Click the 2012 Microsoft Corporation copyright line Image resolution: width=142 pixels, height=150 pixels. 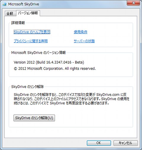(x=55, y=68)
